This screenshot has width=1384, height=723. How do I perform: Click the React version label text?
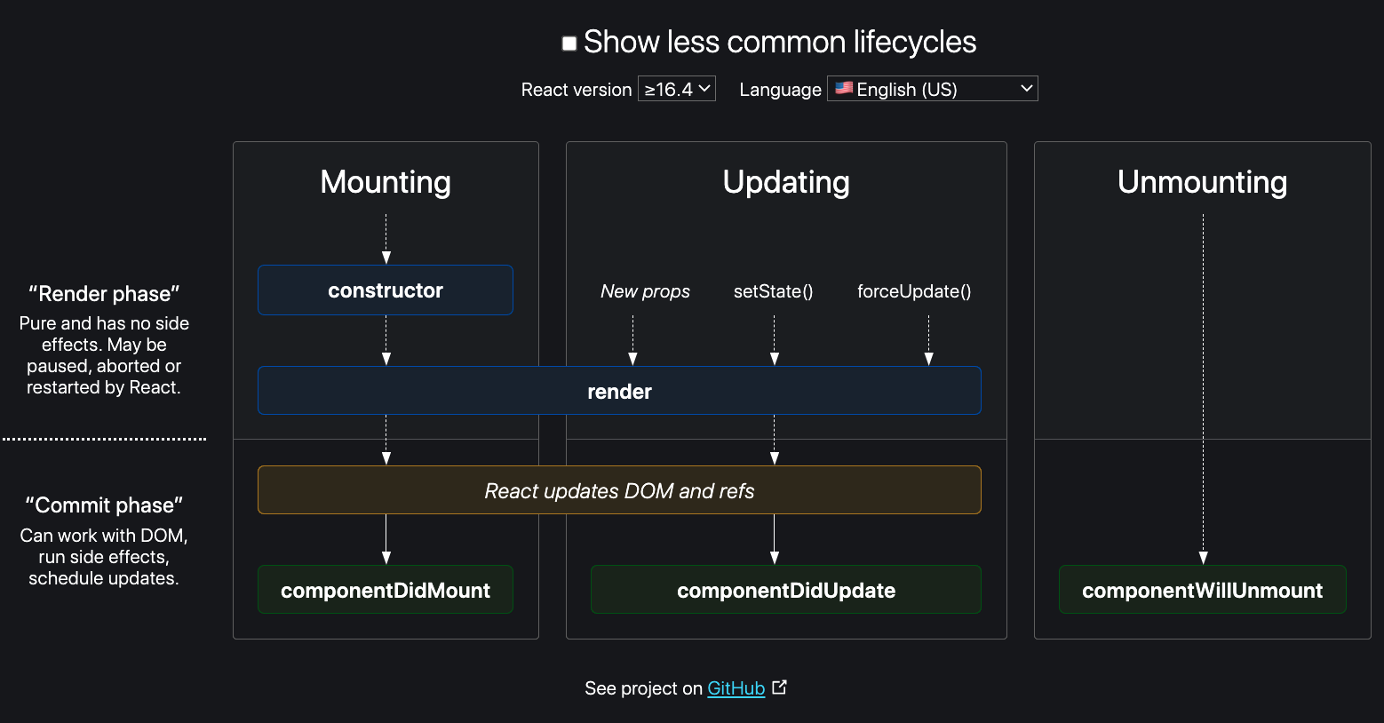point(577,90)
